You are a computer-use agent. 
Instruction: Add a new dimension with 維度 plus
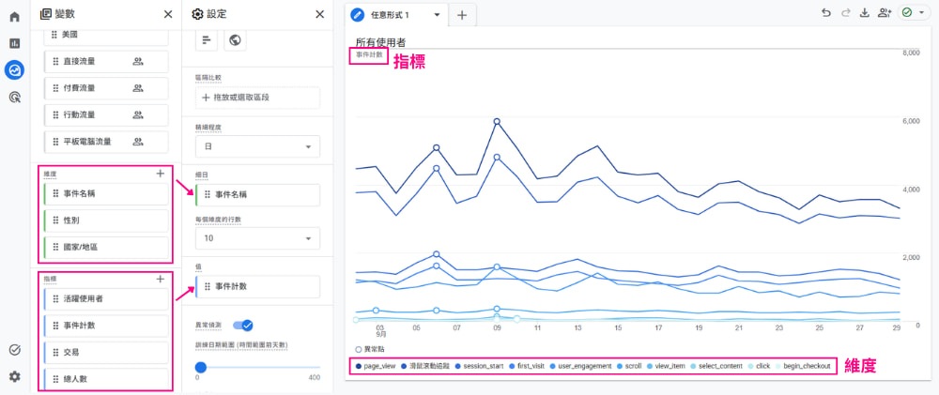160,174
